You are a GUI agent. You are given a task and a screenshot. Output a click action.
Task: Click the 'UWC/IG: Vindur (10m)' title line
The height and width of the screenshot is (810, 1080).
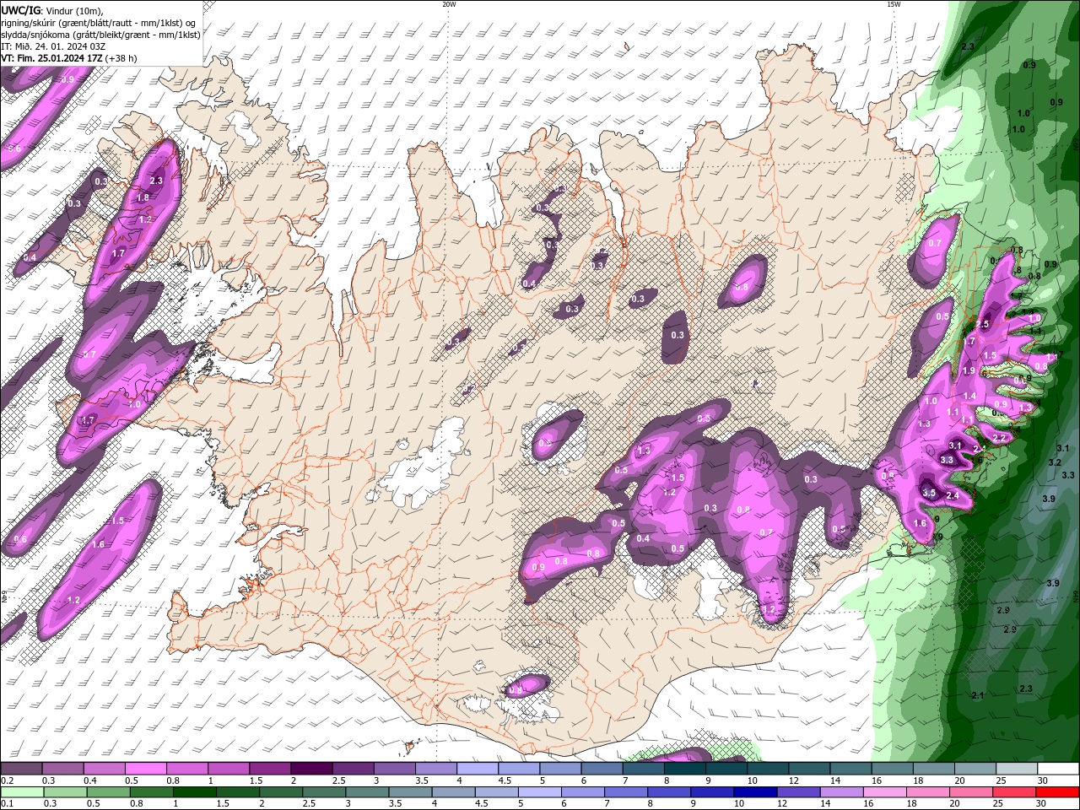pyautogui.click(x=51, y=9)
